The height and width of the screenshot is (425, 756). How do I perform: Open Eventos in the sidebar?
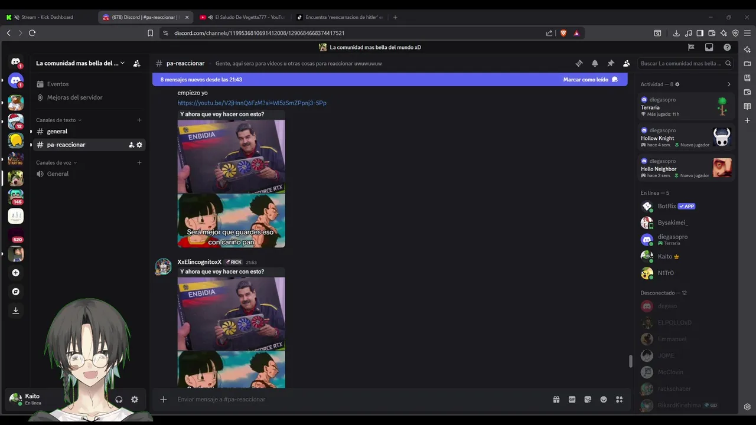tap(89, 84)
